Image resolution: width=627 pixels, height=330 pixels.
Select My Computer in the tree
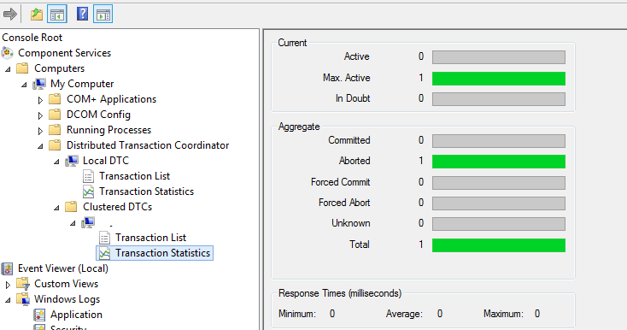[x=82, y=84]
